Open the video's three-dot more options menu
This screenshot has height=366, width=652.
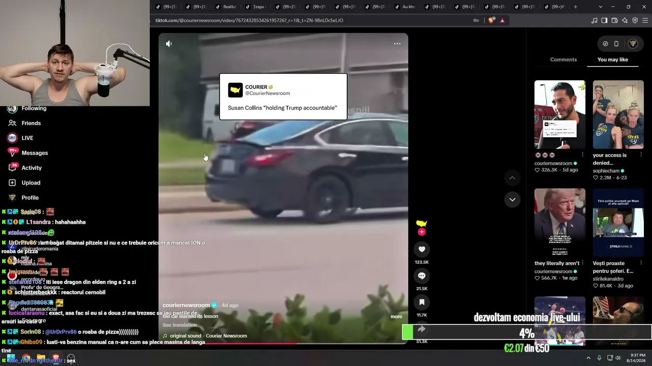[x=397, y=44]
